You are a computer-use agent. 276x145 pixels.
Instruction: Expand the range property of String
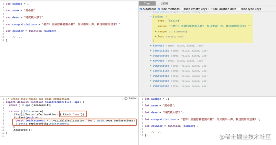156,32
